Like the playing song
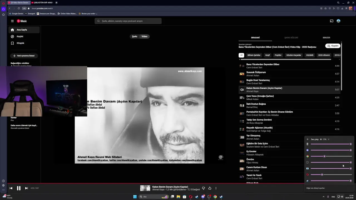 click(x=210, y=188)
